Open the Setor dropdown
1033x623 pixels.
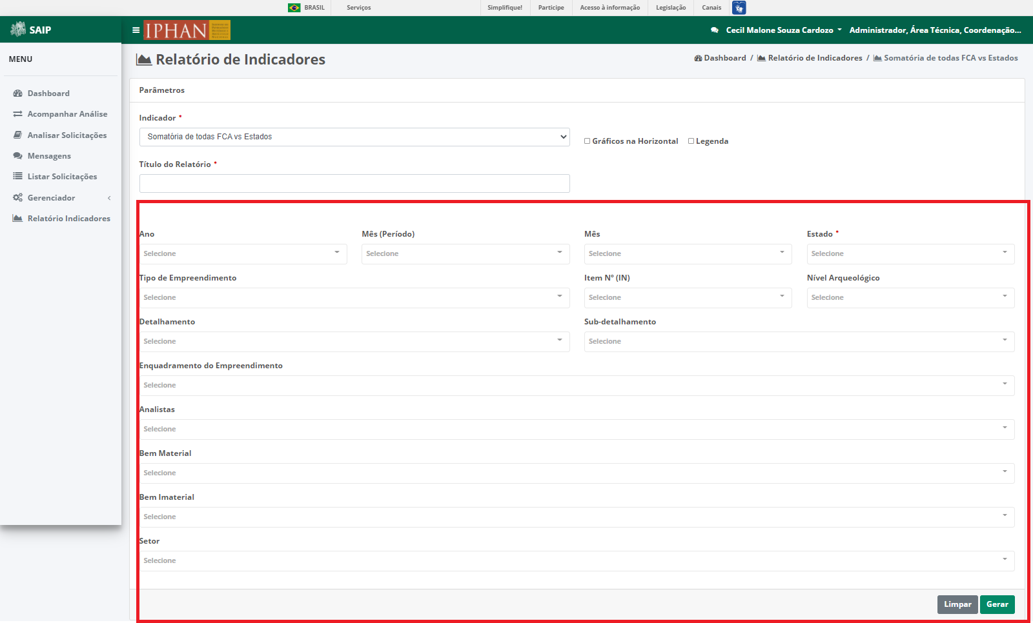pos(577,561)
